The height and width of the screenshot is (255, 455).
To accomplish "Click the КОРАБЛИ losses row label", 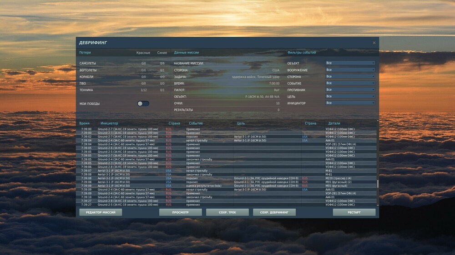I will pyautogui.click(x=86, y=77).
